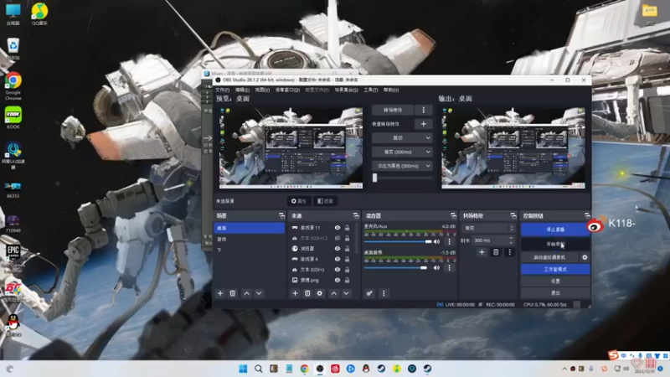The height and width of the screenshot is (377, 670).
Task: Open advanced audio properties in mixer
Action: point(369,293)
